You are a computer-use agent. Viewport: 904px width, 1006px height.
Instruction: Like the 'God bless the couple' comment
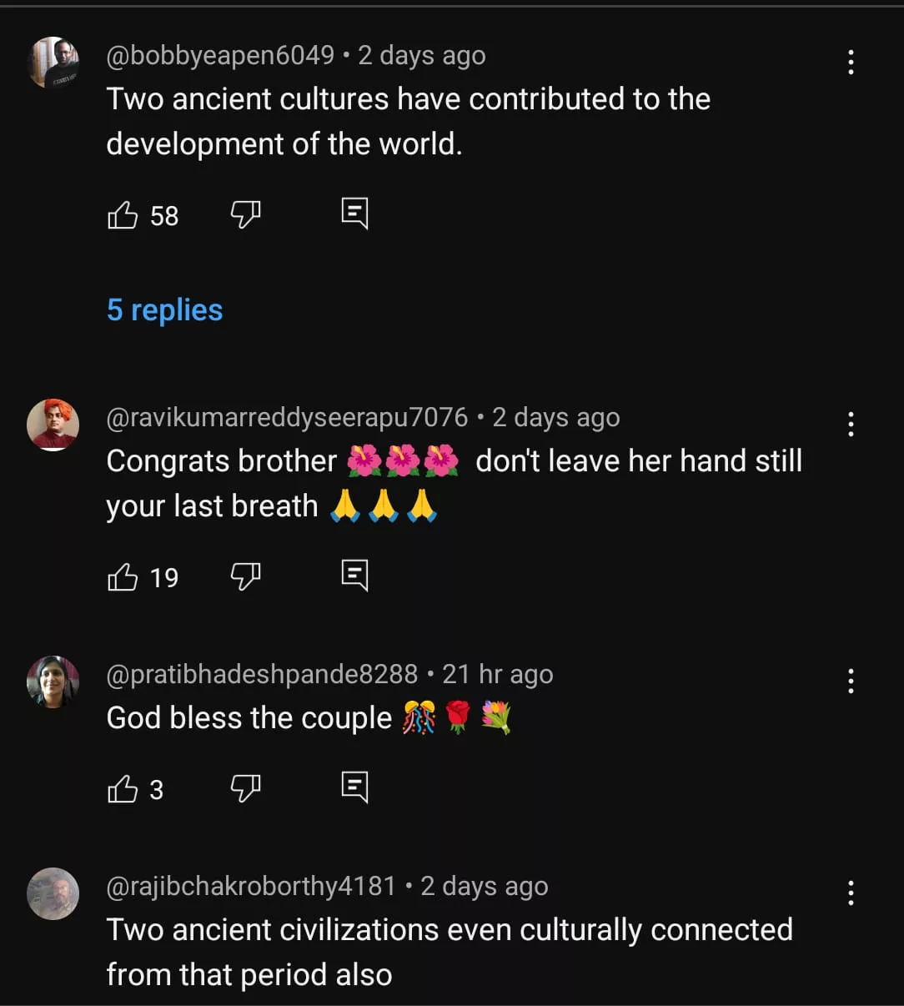point(123,789)
